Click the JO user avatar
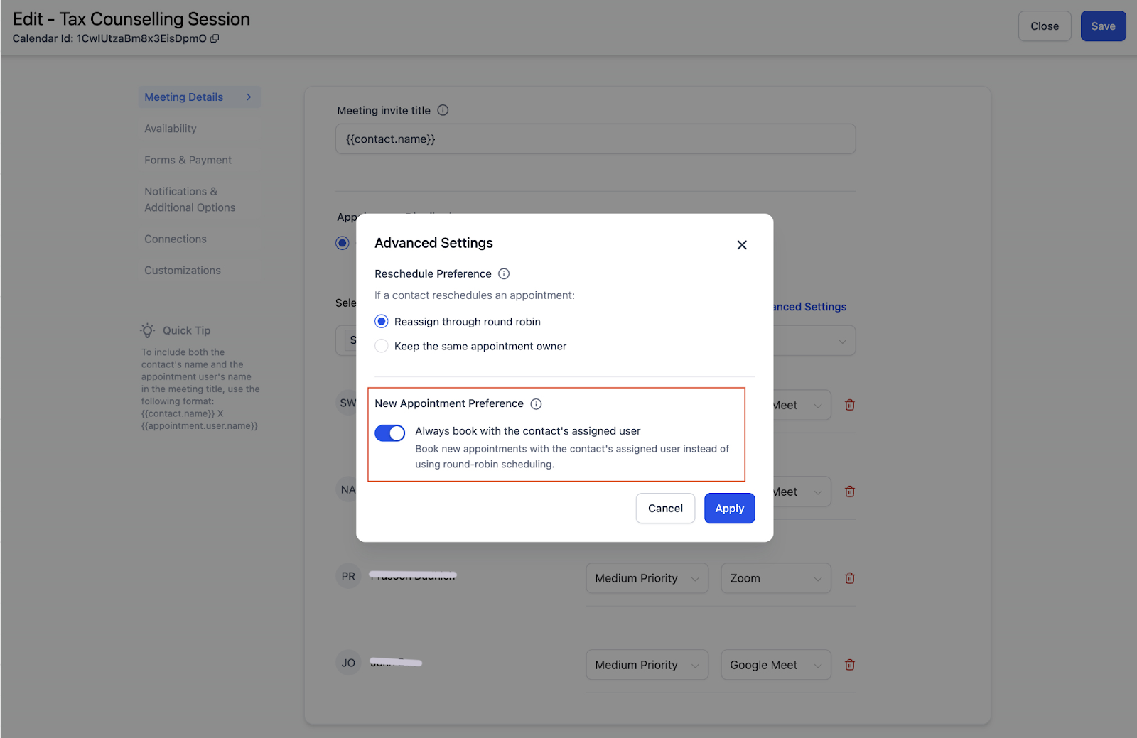 pyautogui.click(x=348, y=663)
